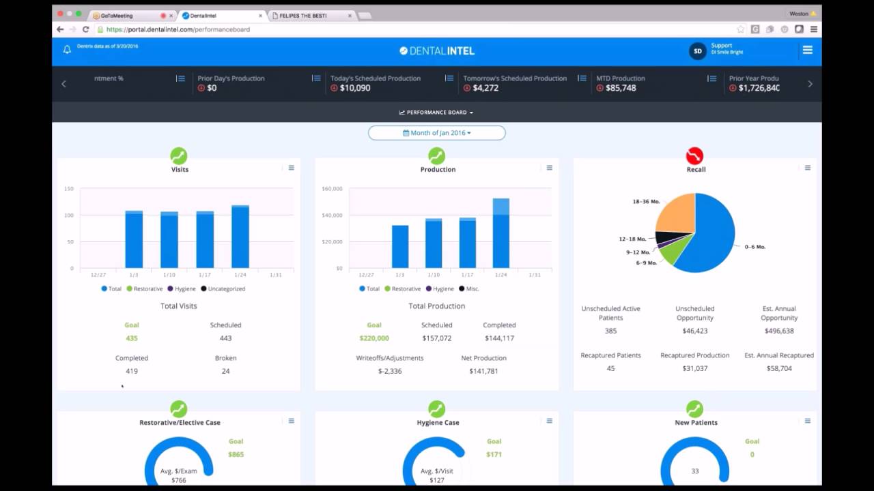The width and height of the screenshot is (874, 491).
Task: Open the hamburger menu in the blue header
Action: (x=808, y=50)
